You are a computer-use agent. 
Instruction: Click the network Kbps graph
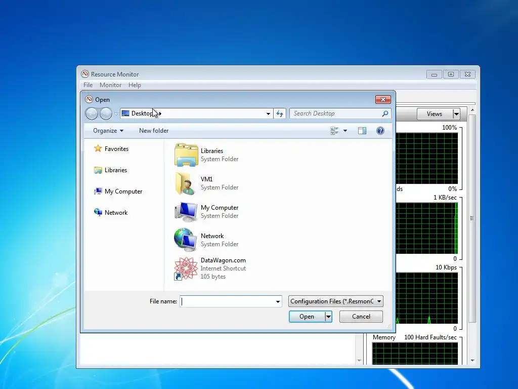(427, 298)
